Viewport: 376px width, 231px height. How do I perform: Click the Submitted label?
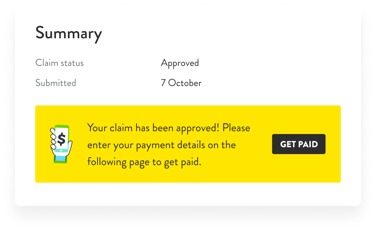click(x=56, y=83)
